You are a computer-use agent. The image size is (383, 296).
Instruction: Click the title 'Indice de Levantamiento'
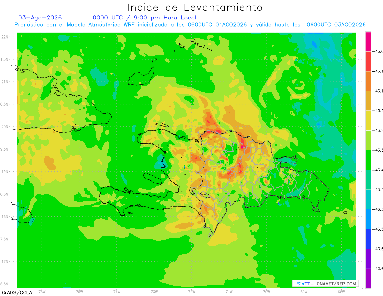[x=195, y=7]
